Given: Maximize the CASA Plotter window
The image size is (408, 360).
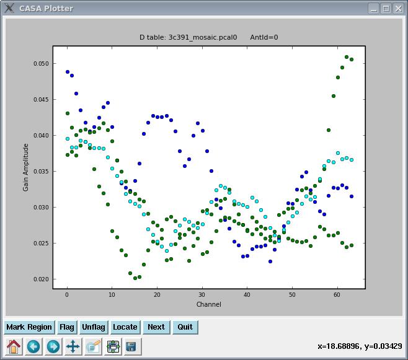Looking at the screenshot, I should click(x=386, y=9).
